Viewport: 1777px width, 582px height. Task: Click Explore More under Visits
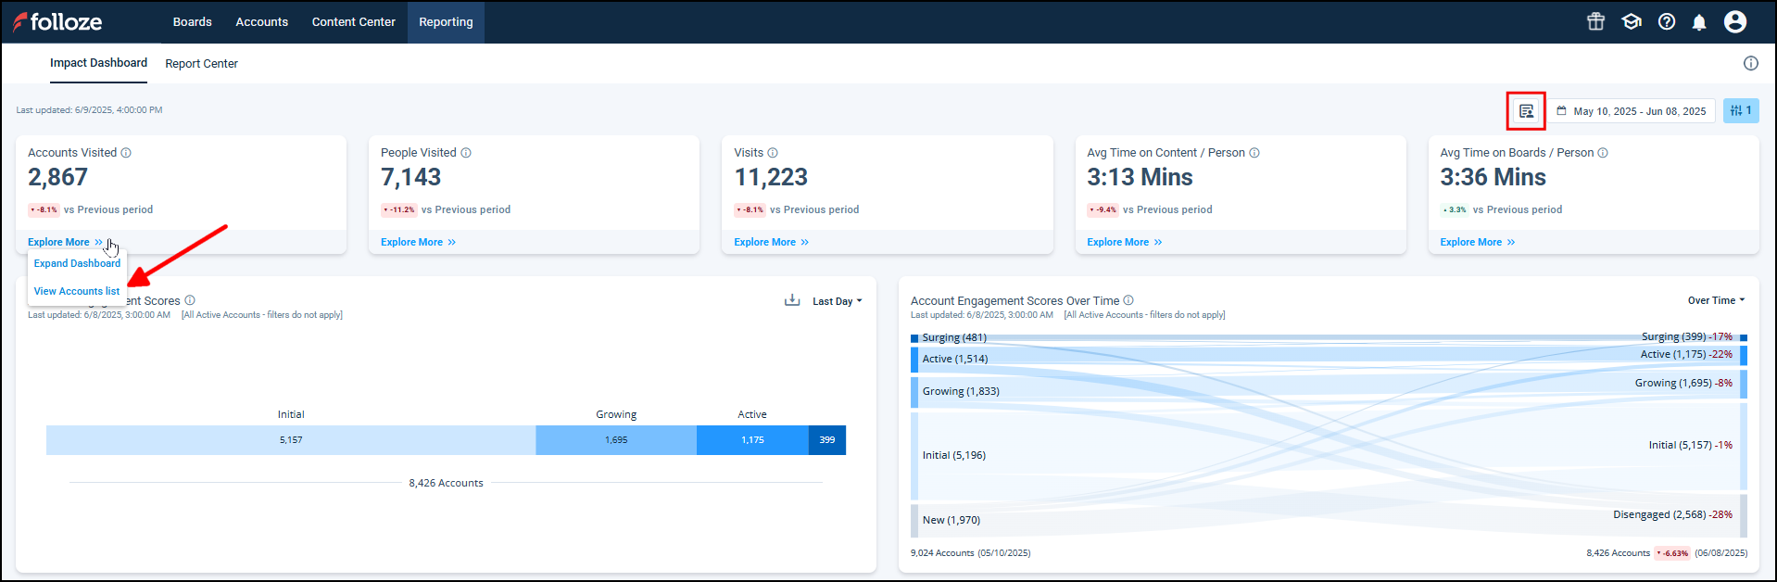(x=771, y=242)
